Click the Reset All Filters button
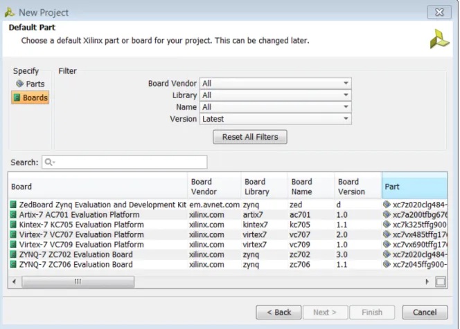The height and width of the screenshot is (329, 460). 250,137
